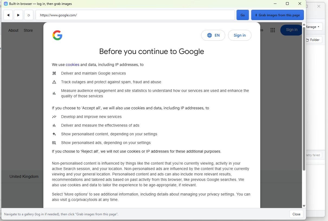This screenshot has height=221, width=328.
Task: Click the Before you continue to Google heading
Action: (x=152, y=52)
